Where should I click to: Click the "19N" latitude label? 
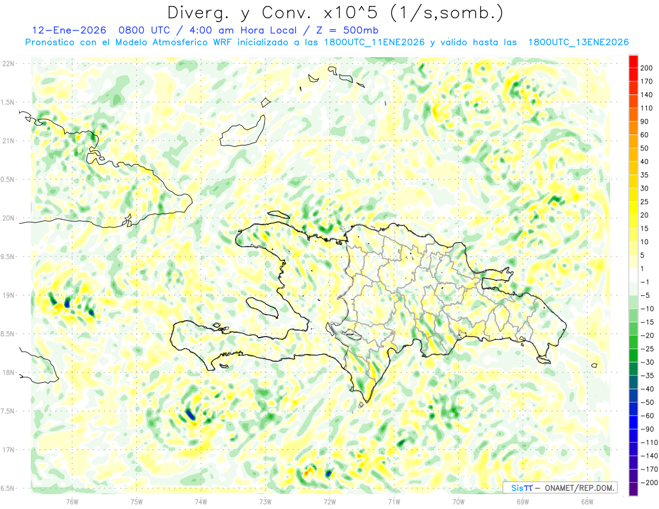click(x=8, y=295)
